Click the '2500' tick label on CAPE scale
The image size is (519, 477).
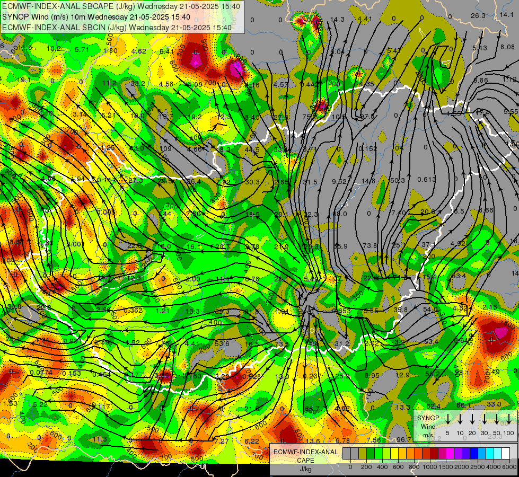477,467
